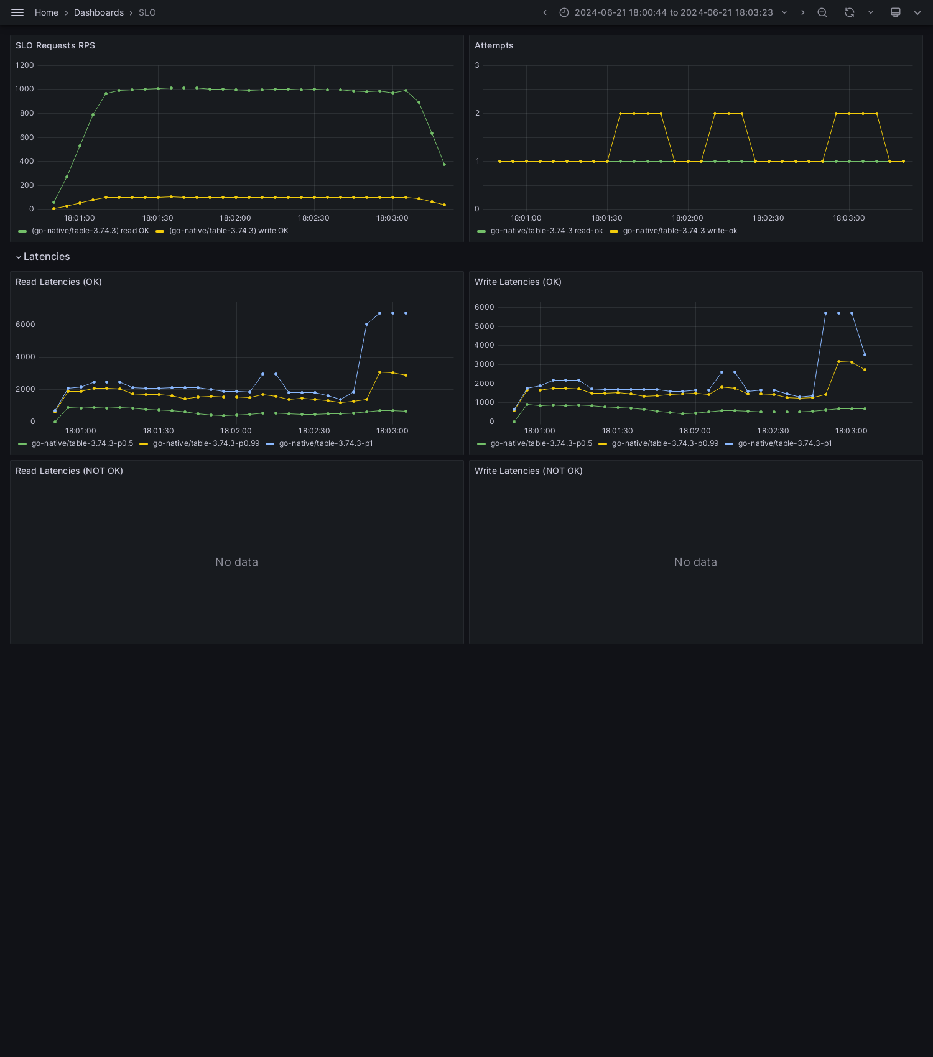Open the Dashboards breadcrumb link
This screenshot has height=1057, width=933.
point(99,12)
